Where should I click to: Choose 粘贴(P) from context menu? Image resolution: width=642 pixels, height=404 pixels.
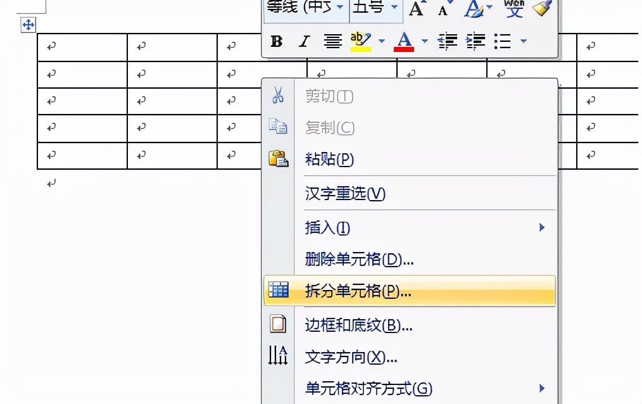coord(410,159)
